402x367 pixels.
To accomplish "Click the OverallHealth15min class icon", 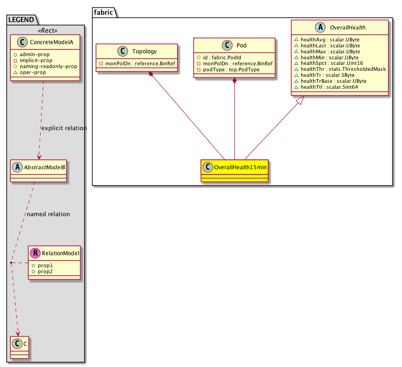I will (208, 166).
